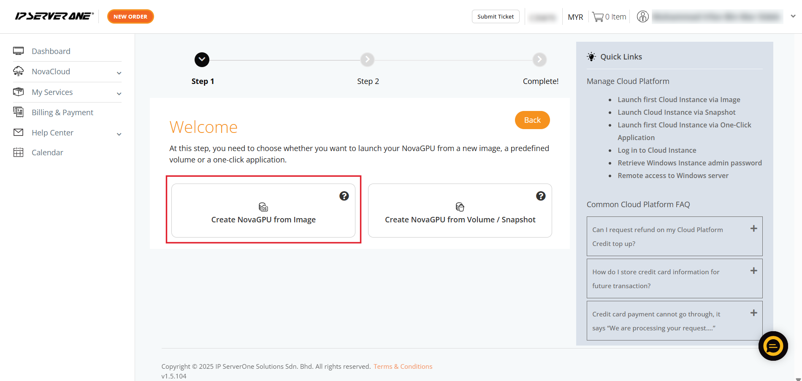Viewport: 802px width, 381px height.
Task: Open help for Create NovaGPU from Image
Action: point(344,196)
